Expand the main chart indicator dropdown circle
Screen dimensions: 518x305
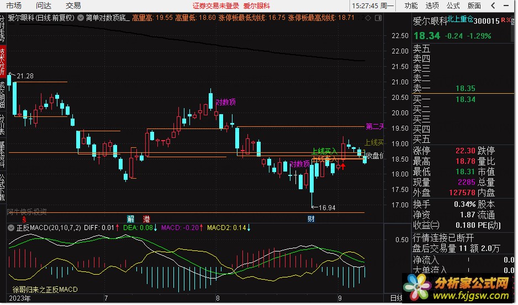tap(81, 18)
